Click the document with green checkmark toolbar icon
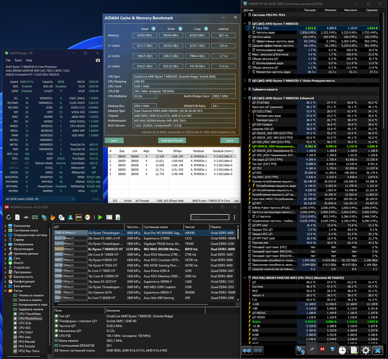 [x=118, y=217]
